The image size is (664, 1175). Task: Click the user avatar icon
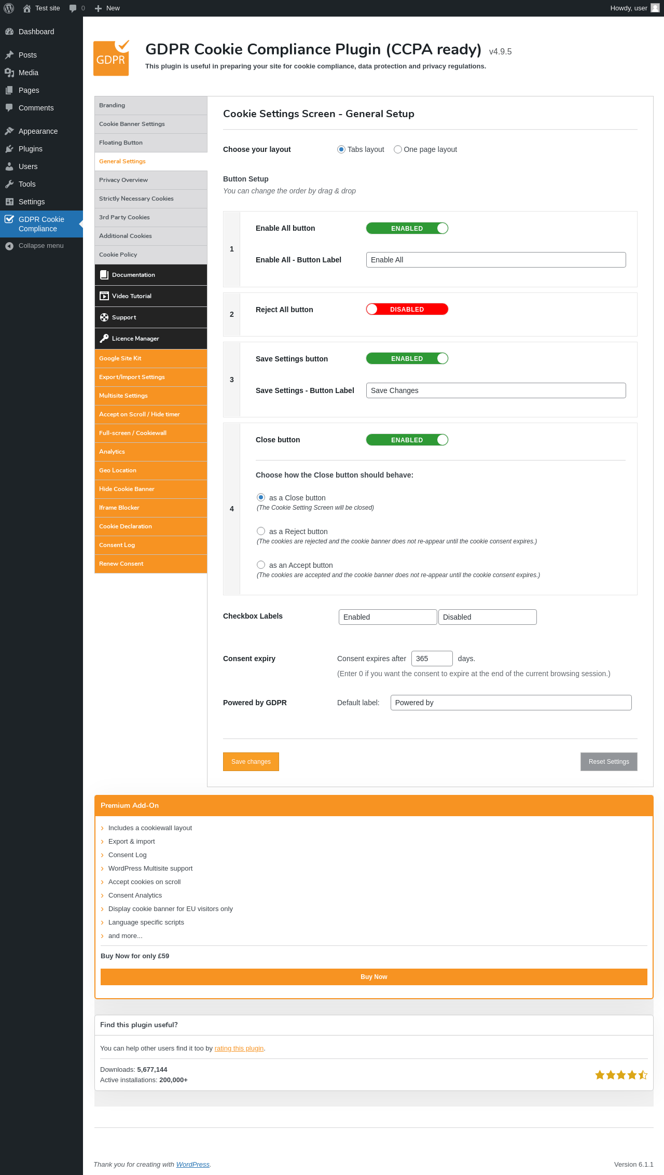click(655, 8)
